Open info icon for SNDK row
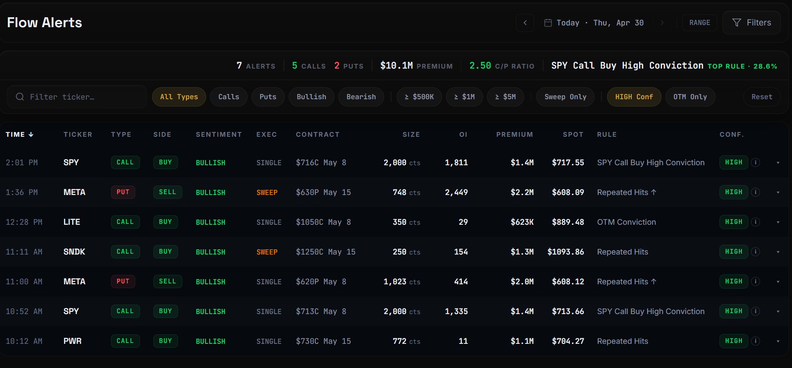Screen dimensions: 792x368 [755, 252]
